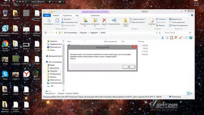
Task: Switch to the Главная ribbon tab
Action: point(56,15)
